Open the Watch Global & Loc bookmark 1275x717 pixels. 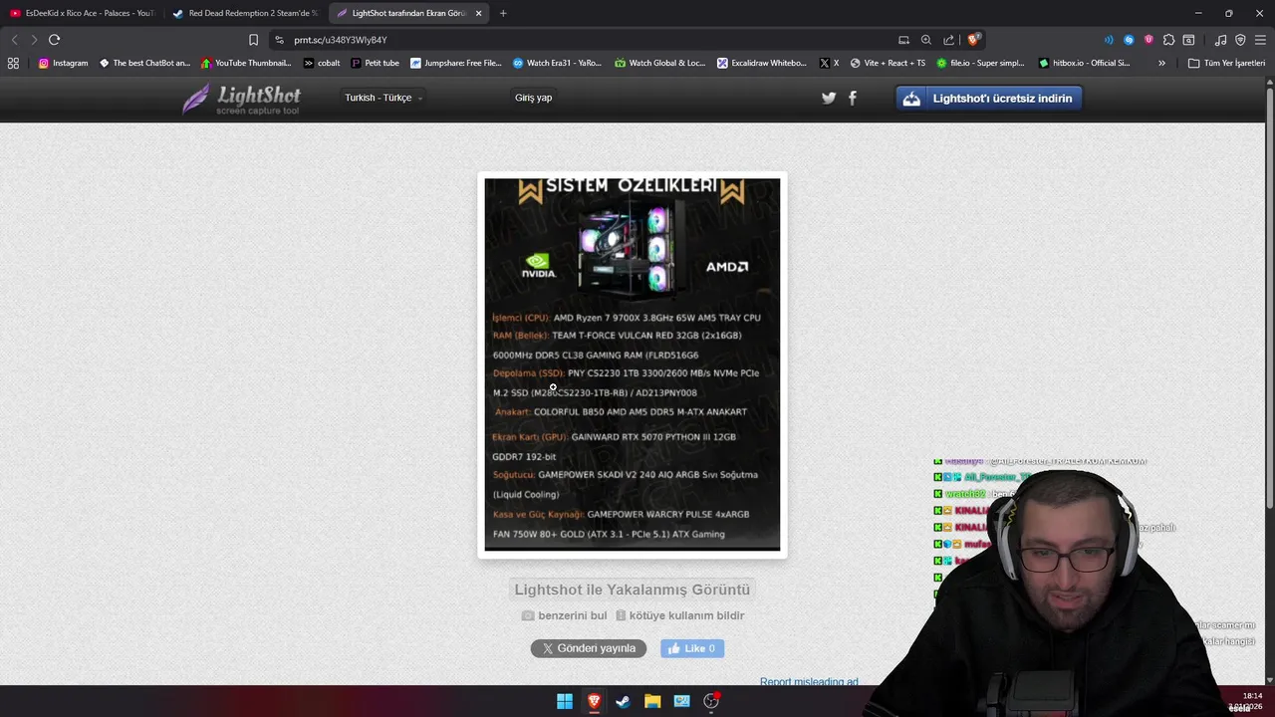point(659,63)
